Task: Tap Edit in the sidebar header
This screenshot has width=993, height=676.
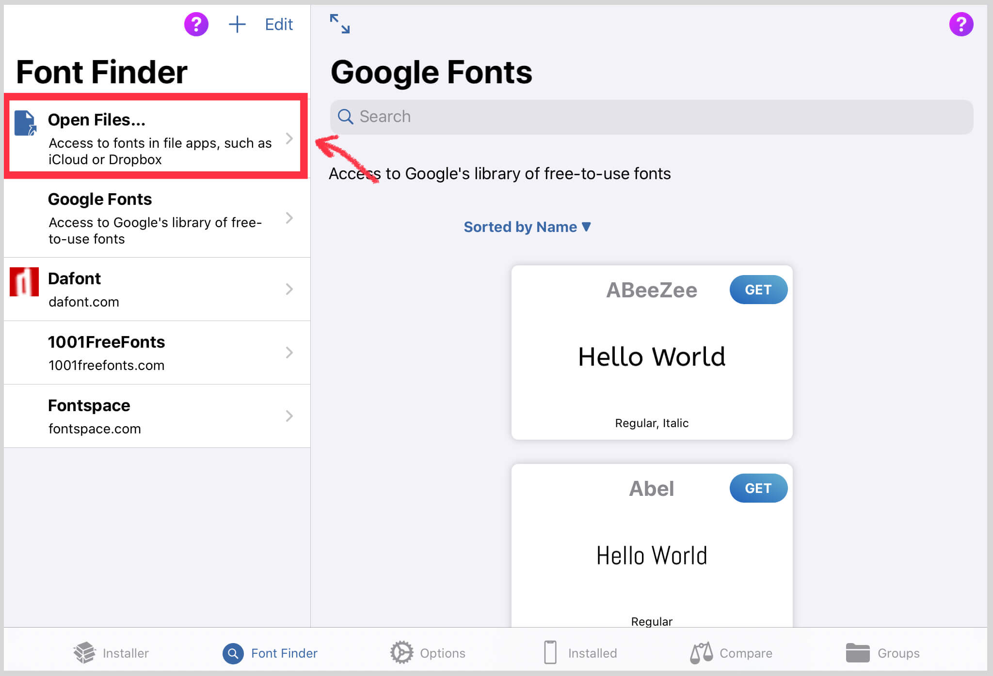Action: coord(279,24)
